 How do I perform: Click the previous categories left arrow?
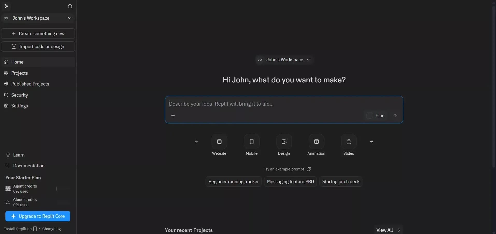[197, 142]
